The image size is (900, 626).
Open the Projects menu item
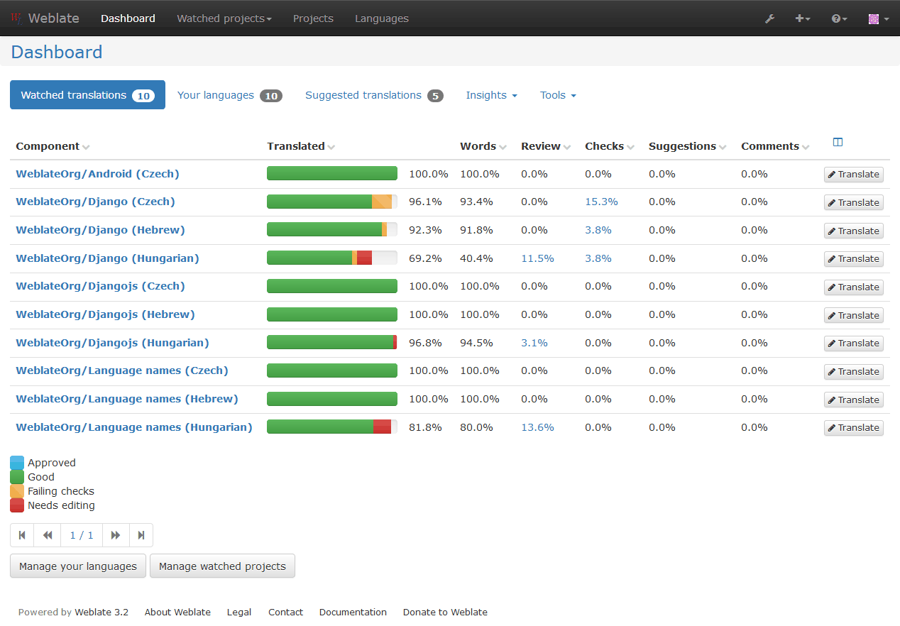pyautogui.click(x=313, y=18)
